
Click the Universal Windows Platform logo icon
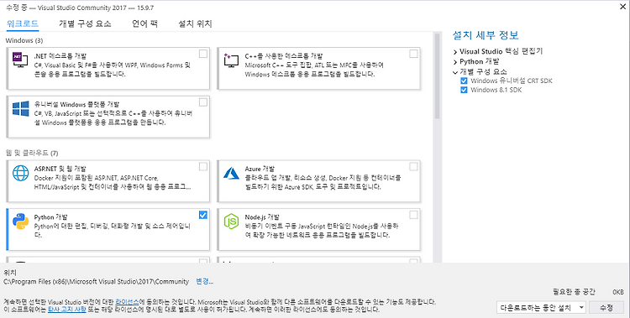pos(20,108)
